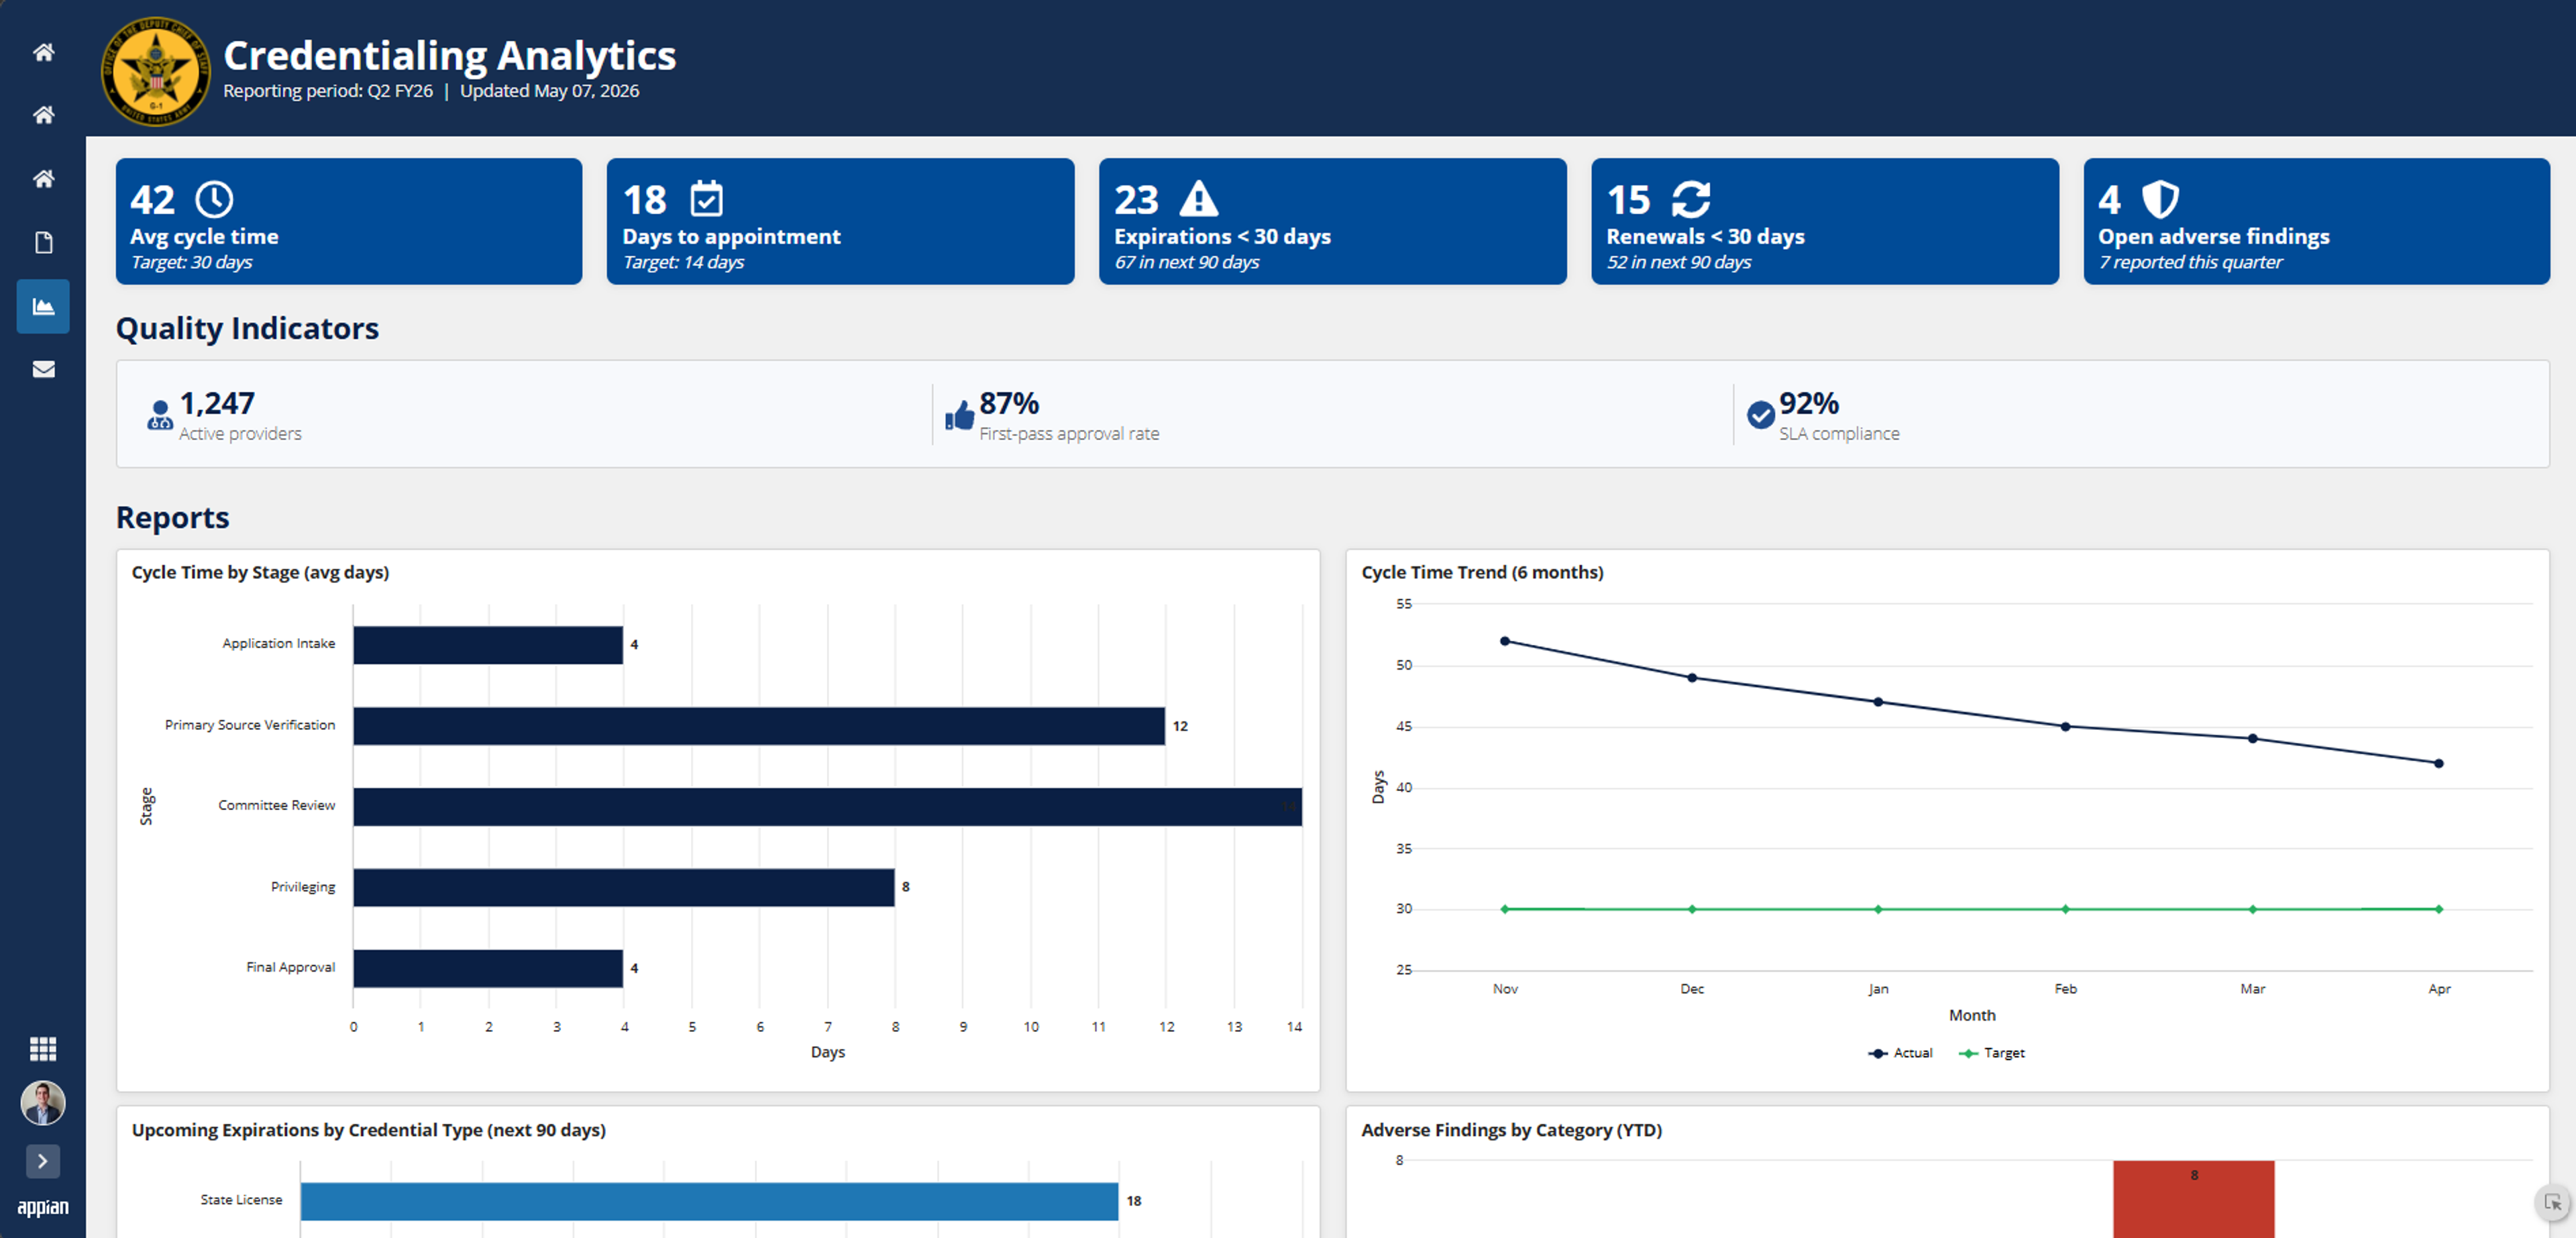Click the Actual data point for Apr
Screen dimensions: 2576x1238
[x=2439, y=763]
